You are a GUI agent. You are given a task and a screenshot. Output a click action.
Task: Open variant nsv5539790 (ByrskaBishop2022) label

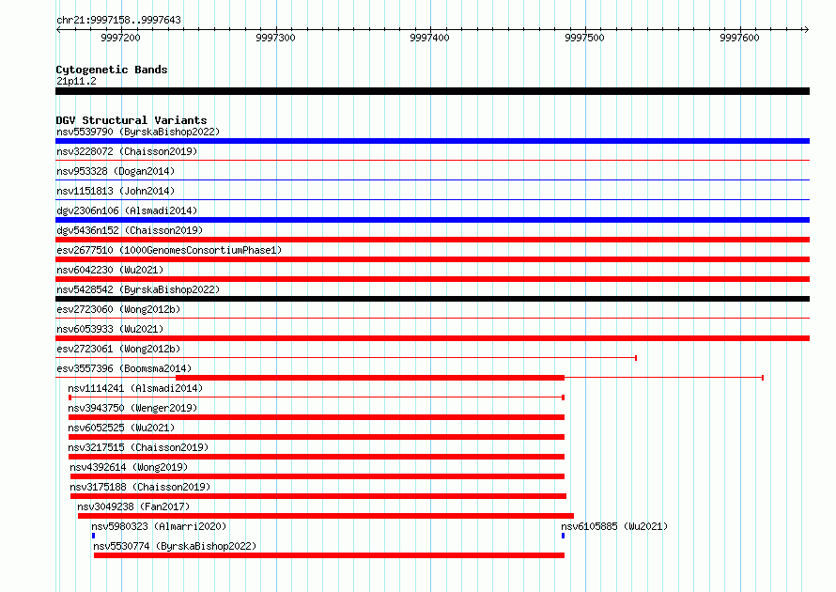click(x=138, y=132)
